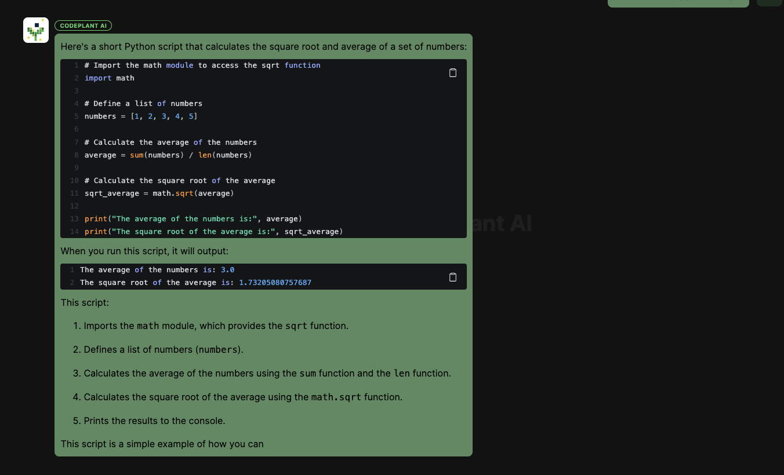Click the intro sentence 'Here's a short Python script'
784x475 pixels.
[263, 46]
